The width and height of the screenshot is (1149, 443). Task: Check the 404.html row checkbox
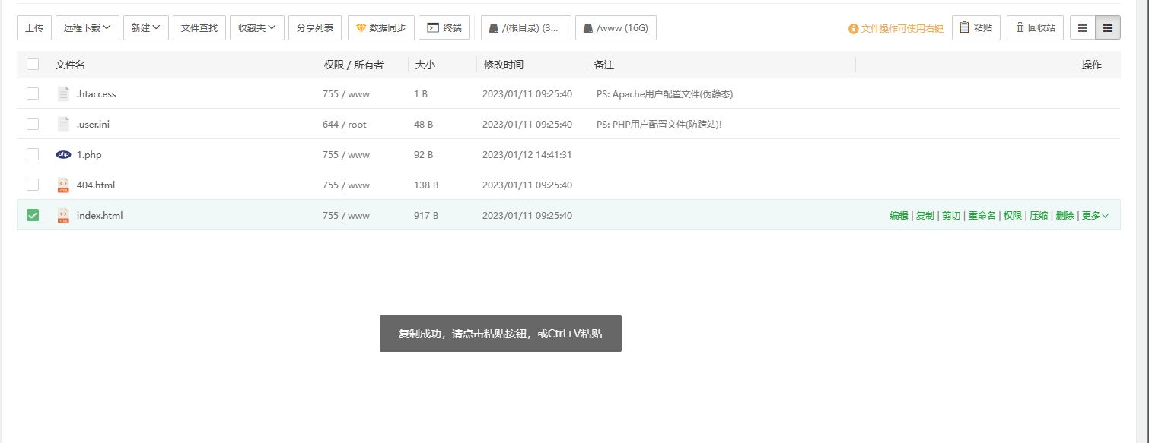(33, 185)
